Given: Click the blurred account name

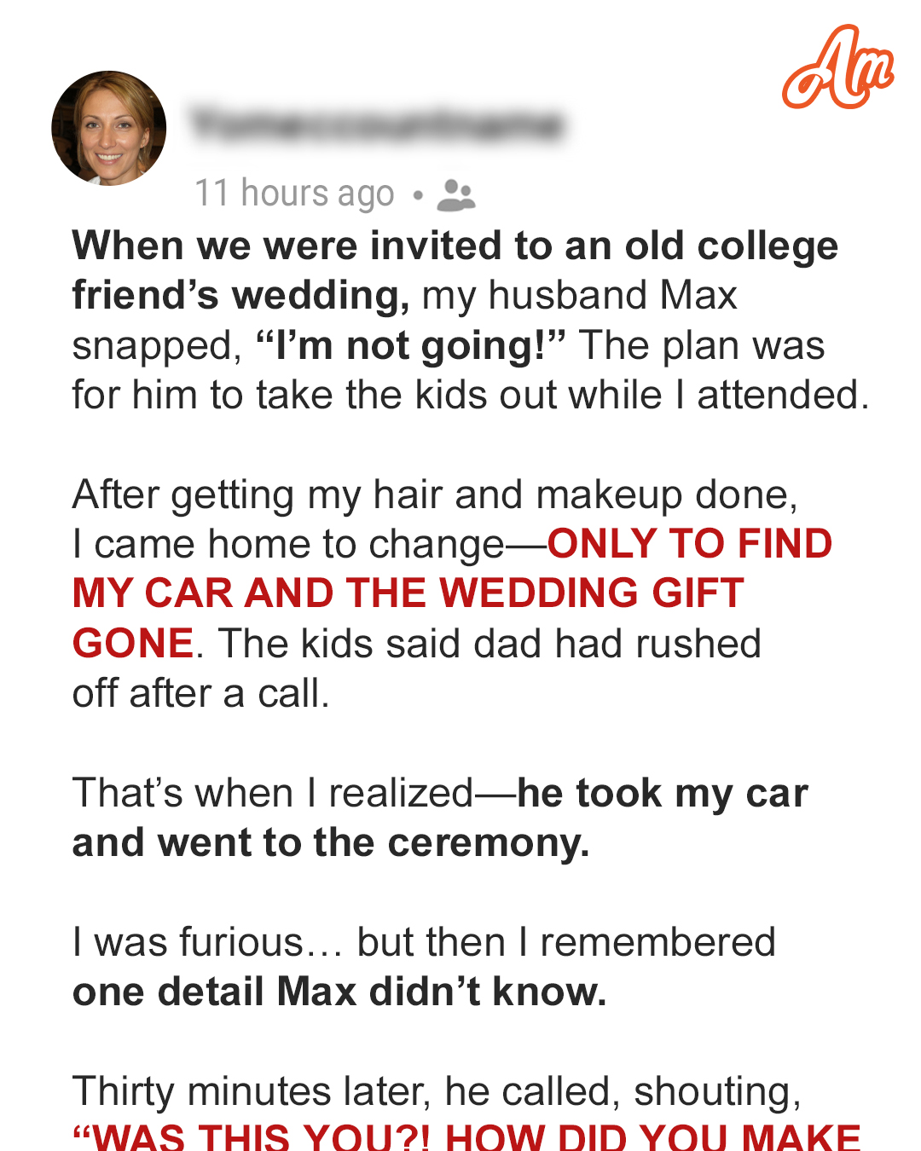Looking at the screenshot, I should [x=376, y=125].
